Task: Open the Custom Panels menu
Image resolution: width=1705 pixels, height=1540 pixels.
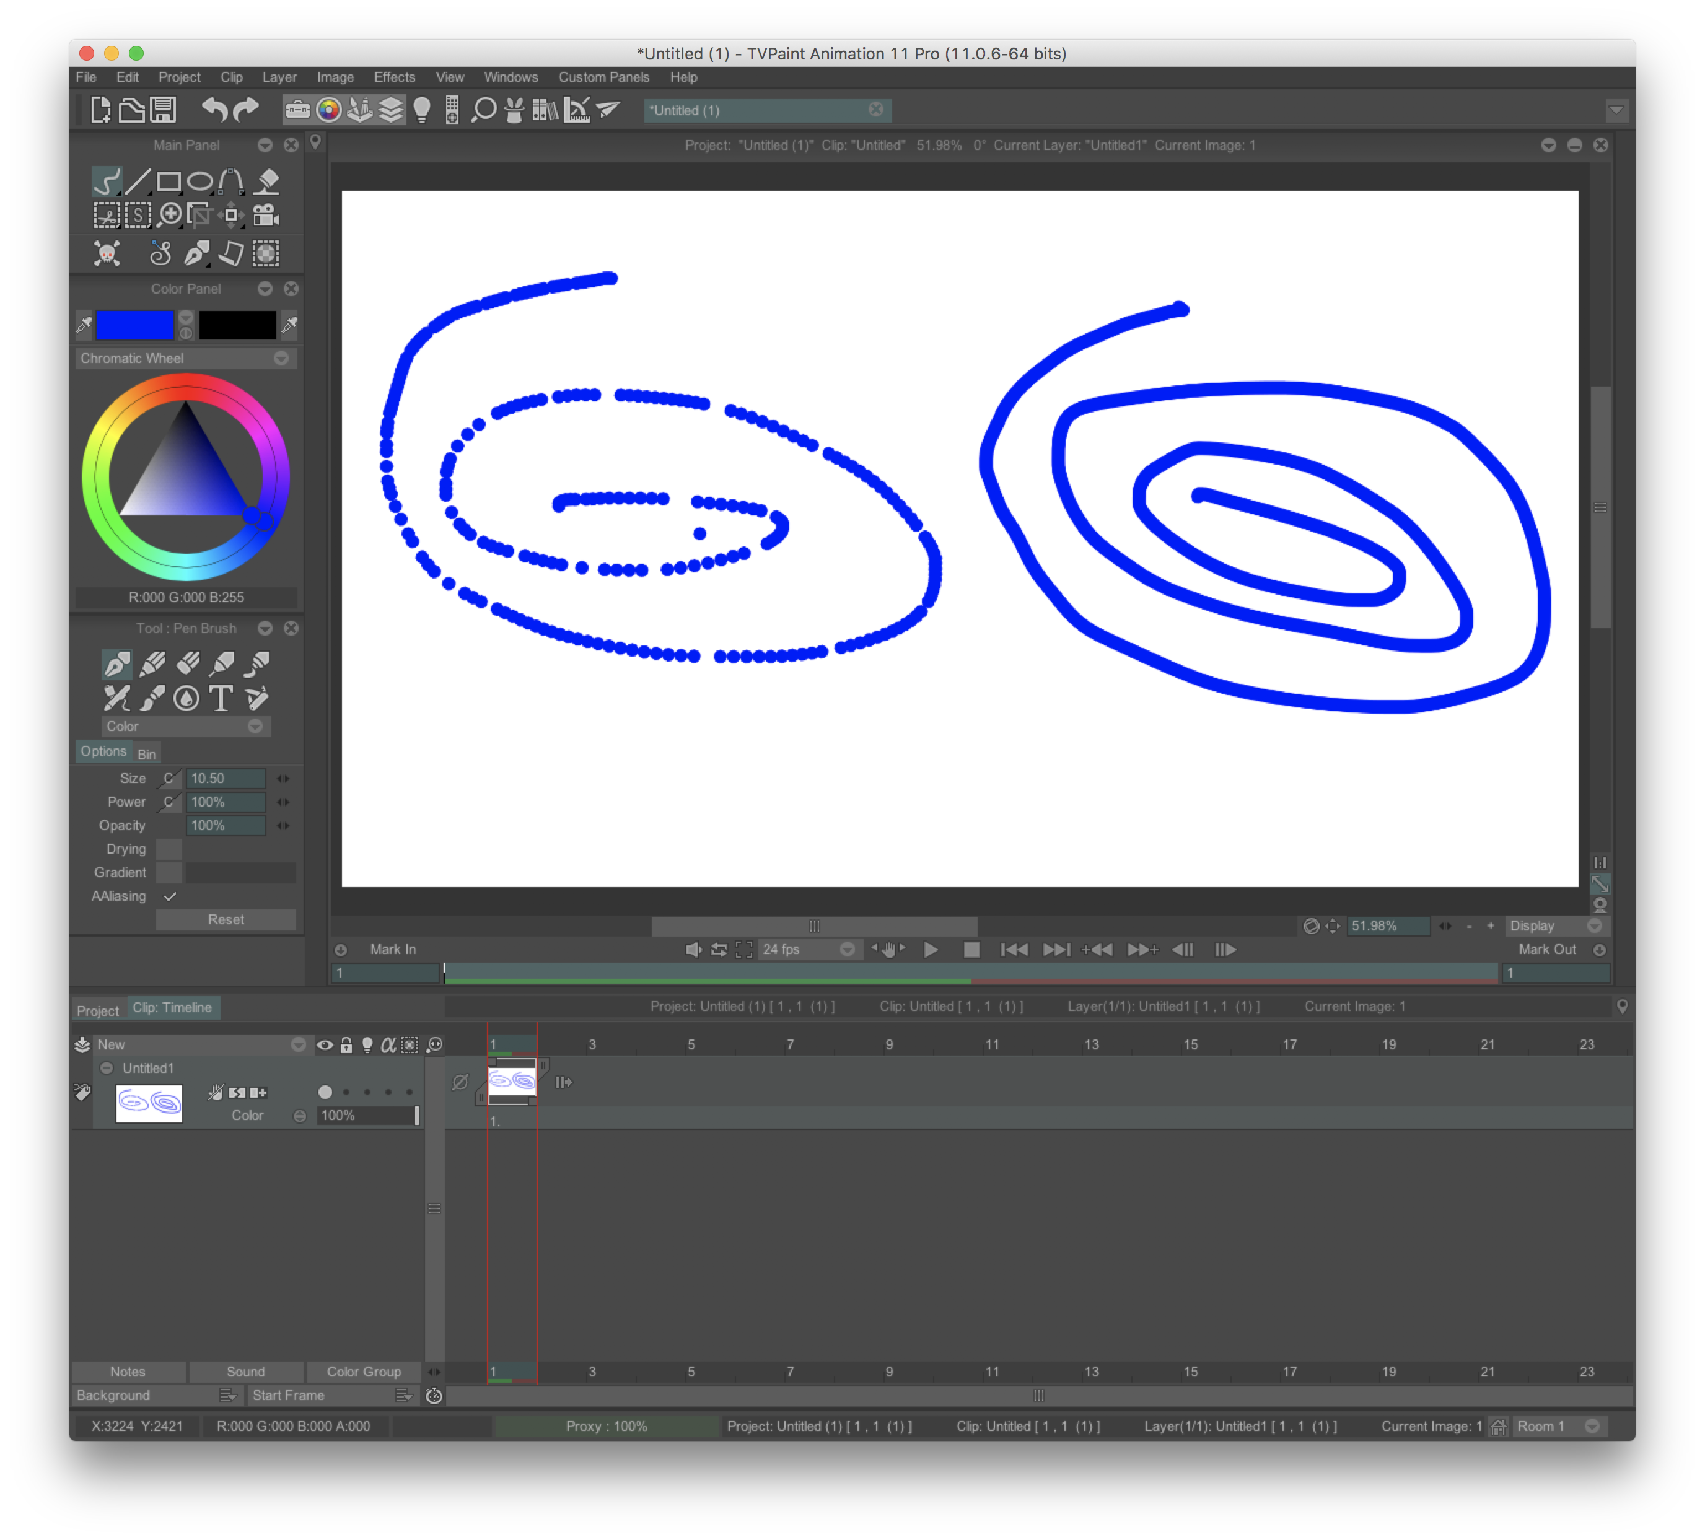Action: 604,77
